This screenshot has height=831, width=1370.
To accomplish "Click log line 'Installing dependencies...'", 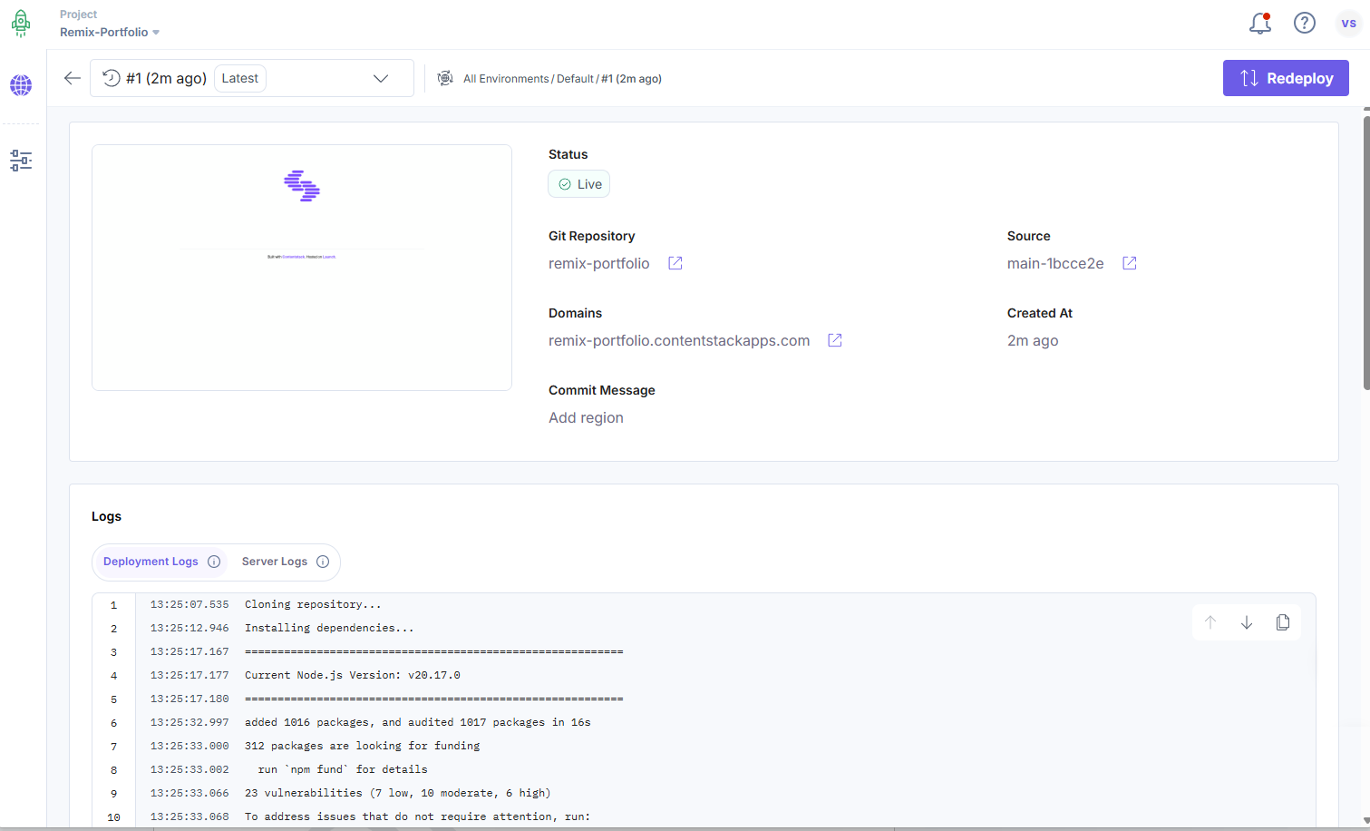I will tap(329, 628).
